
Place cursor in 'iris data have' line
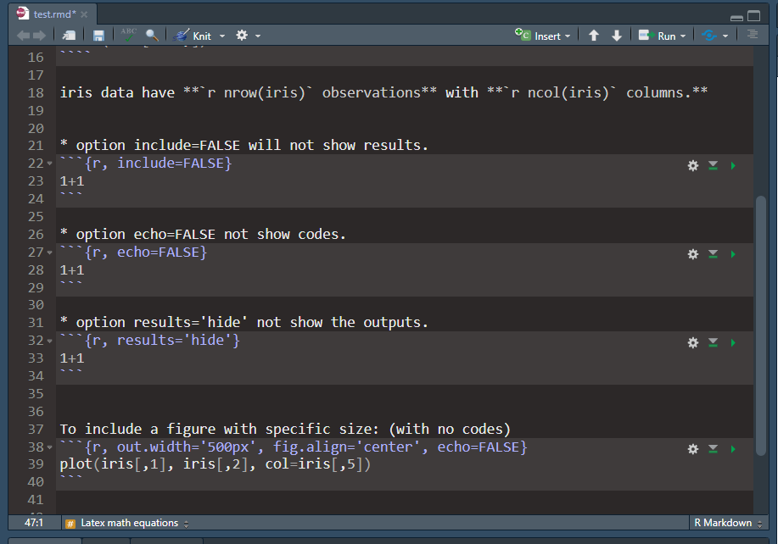tap(383, 92)
